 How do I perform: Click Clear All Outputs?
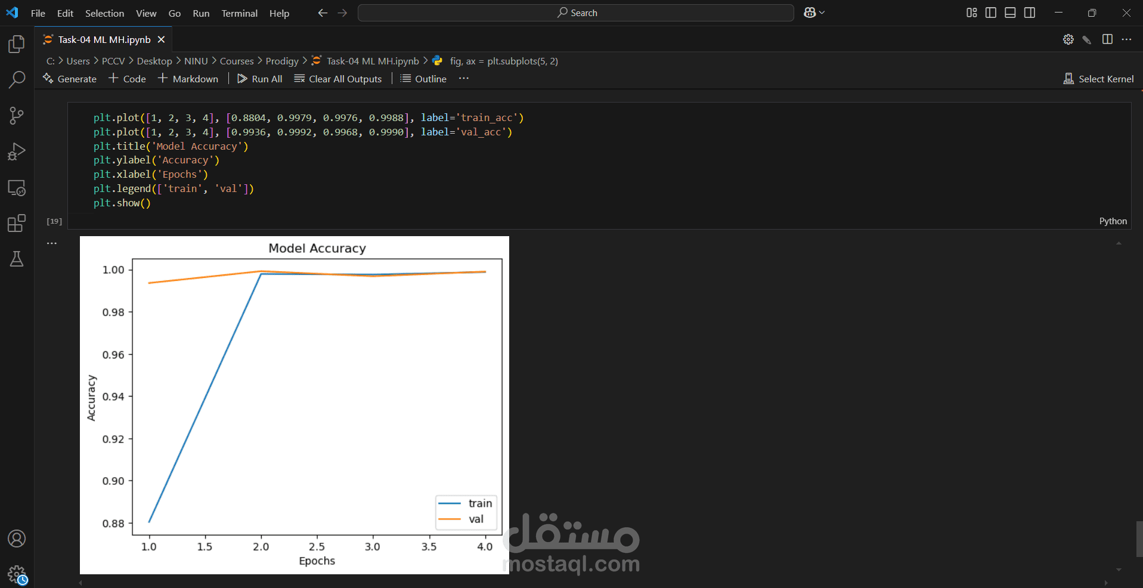point(338,79)
